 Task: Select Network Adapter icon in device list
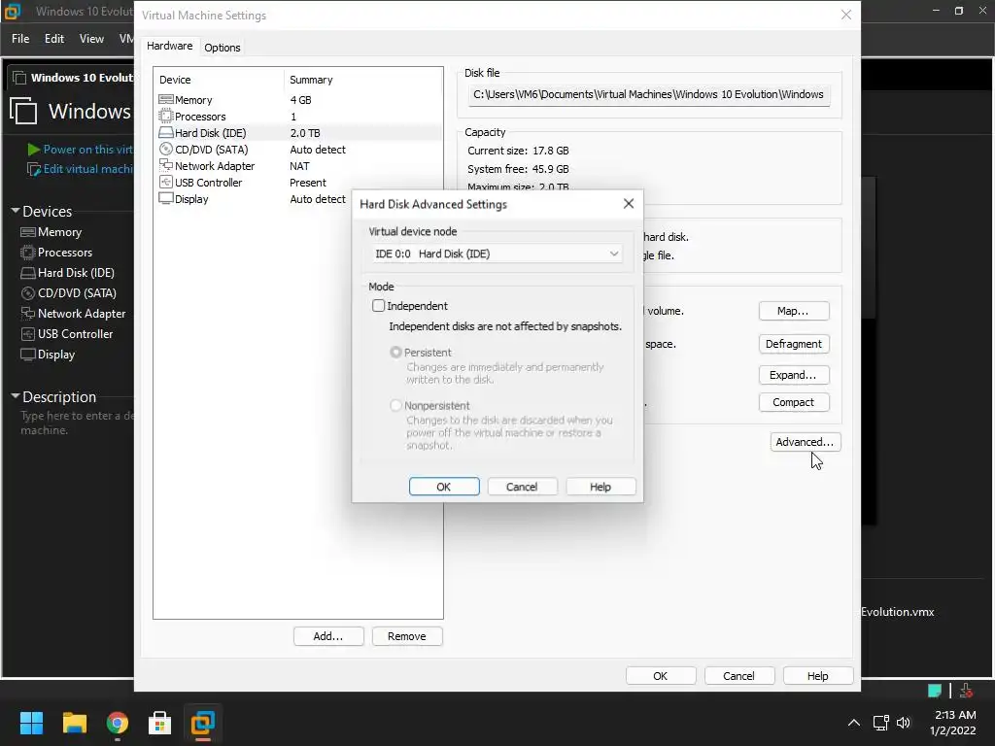pyautogui.click(x=165, y=165)
